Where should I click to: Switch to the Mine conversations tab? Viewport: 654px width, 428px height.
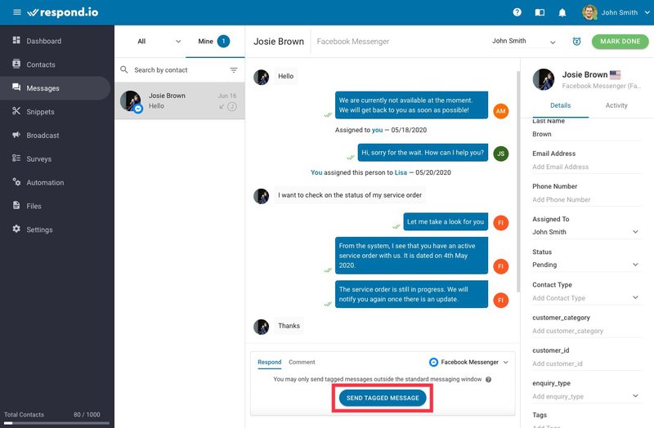pyautogui.click(x=215, y=42)
